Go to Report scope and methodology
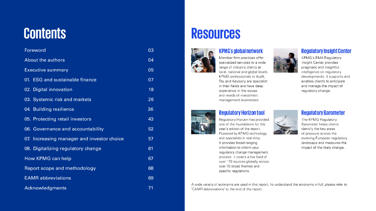Screen dimensions: 376x211 [x=60, y=168]
